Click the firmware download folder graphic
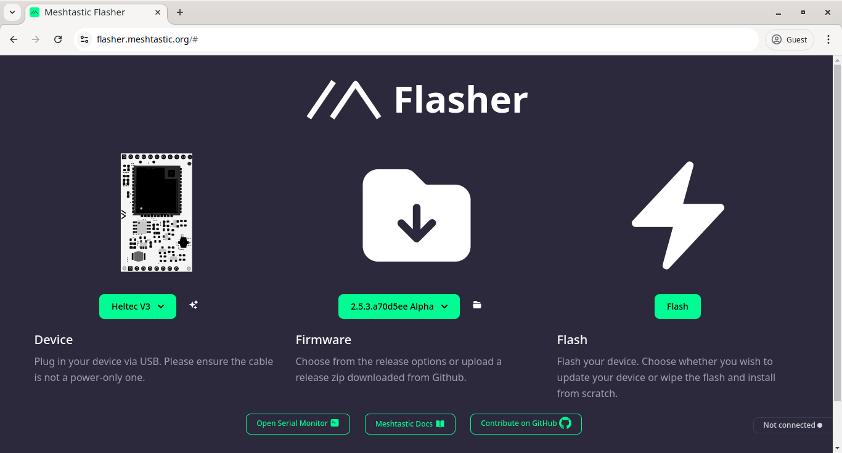842x453 pixels. 416,214
